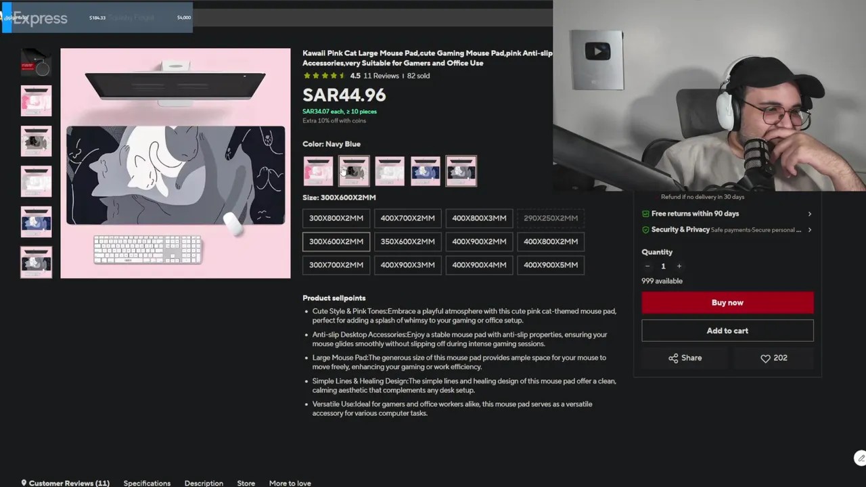Viewport: 866px width, 487px height.
Task: Click the star rating icons
Action: pos(324,76)
